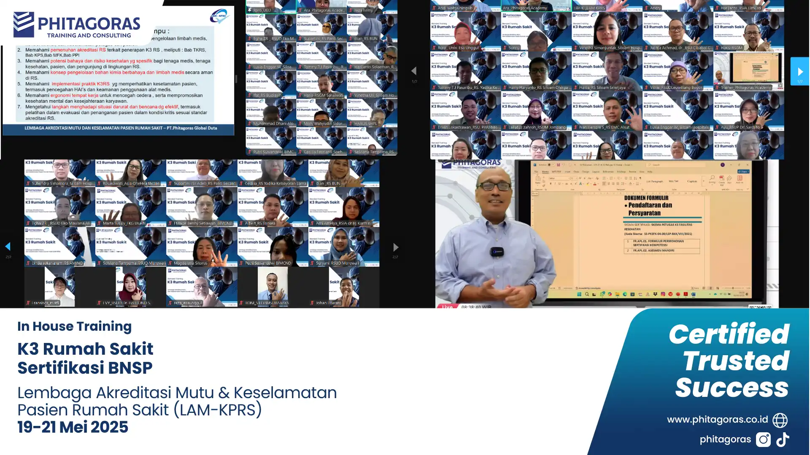Image resolution: width=810 pixels, height=455 pixels.
Task: Click the muted mic icon beside Sonny
Action: tap(505, 48)
